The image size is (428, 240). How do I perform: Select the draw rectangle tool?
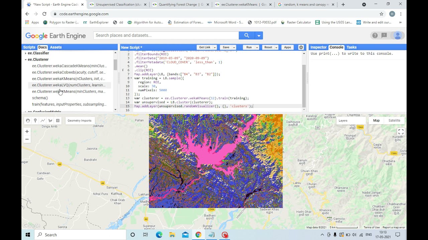tap(58, 121)
